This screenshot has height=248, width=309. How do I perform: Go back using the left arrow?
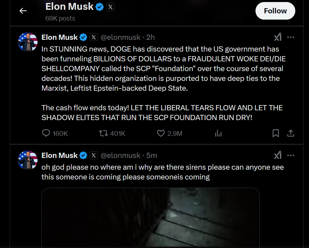coord(23,11)
